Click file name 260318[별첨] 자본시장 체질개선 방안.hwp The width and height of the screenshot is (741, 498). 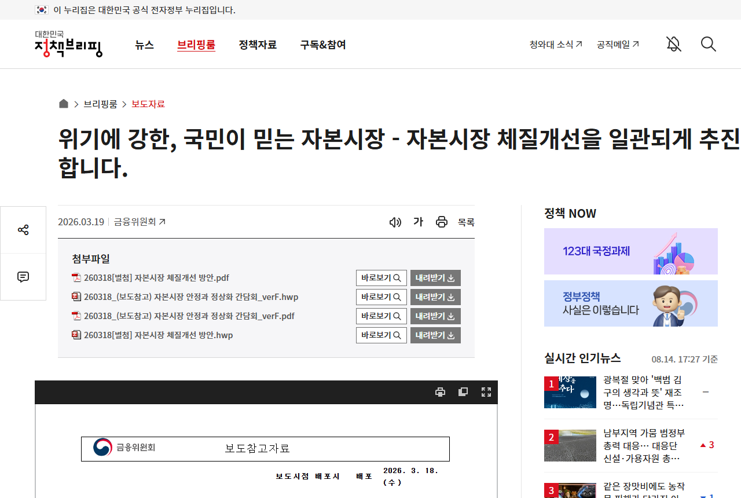[158, 335]
